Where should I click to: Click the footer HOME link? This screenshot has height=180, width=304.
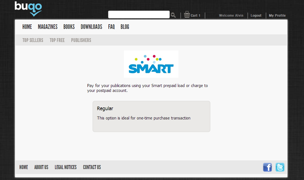point(24,167)
